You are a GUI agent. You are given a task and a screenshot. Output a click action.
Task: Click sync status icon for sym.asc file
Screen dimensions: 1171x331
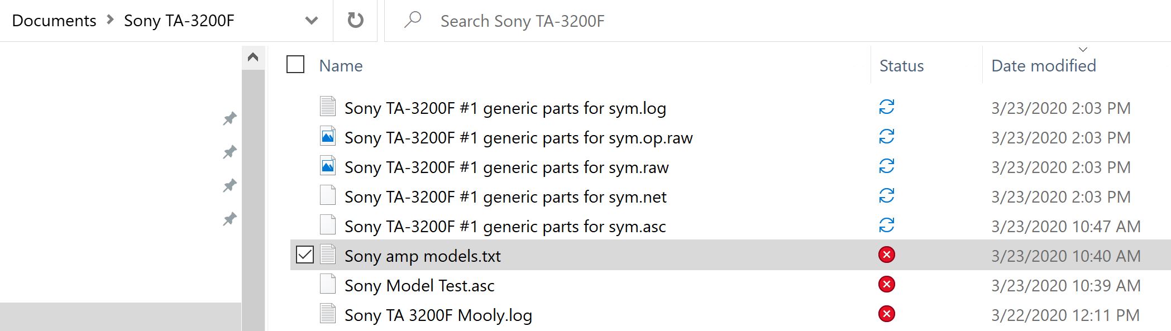tap(887, 225)
